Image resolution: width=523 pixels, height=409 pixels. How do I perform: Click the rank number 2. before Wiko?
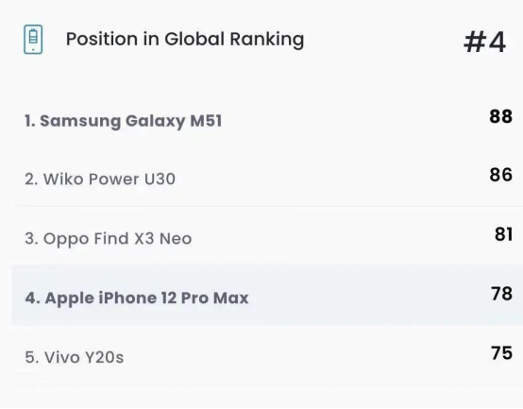[x=31, y=179]
